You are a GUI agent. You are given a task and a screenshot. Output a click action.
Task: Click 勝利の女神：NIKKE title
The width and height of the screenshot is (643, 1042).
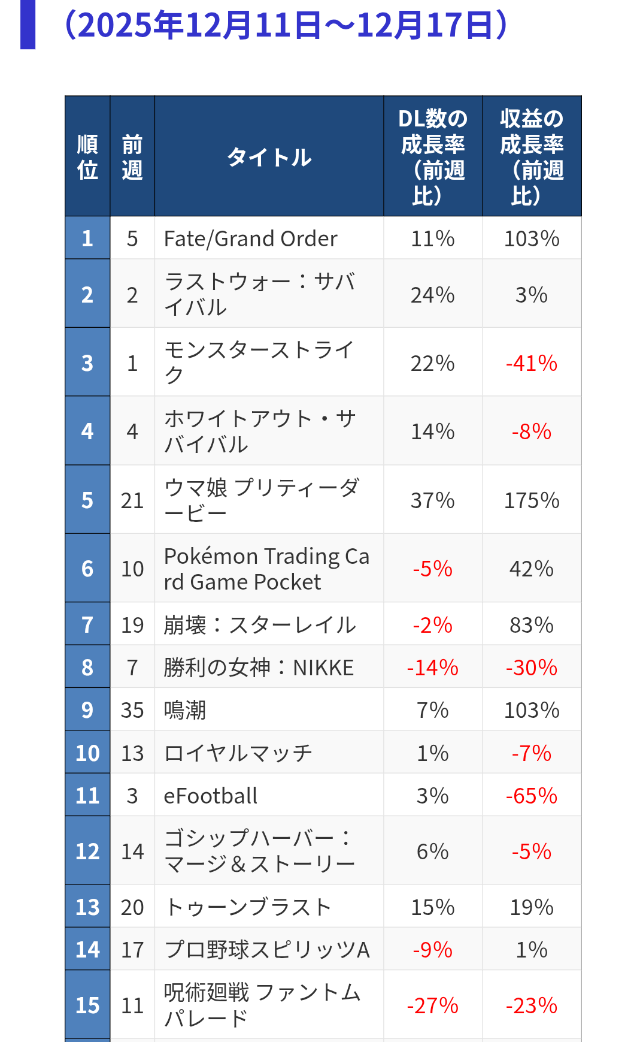259,668
